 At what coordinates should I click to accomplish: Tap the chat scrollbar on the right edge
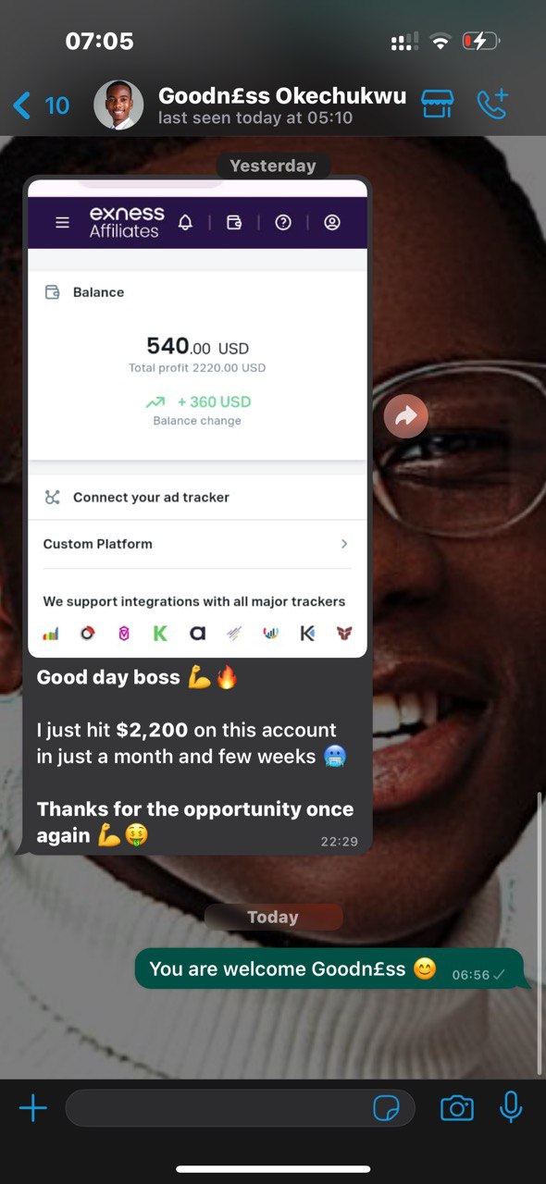point(540,932)
